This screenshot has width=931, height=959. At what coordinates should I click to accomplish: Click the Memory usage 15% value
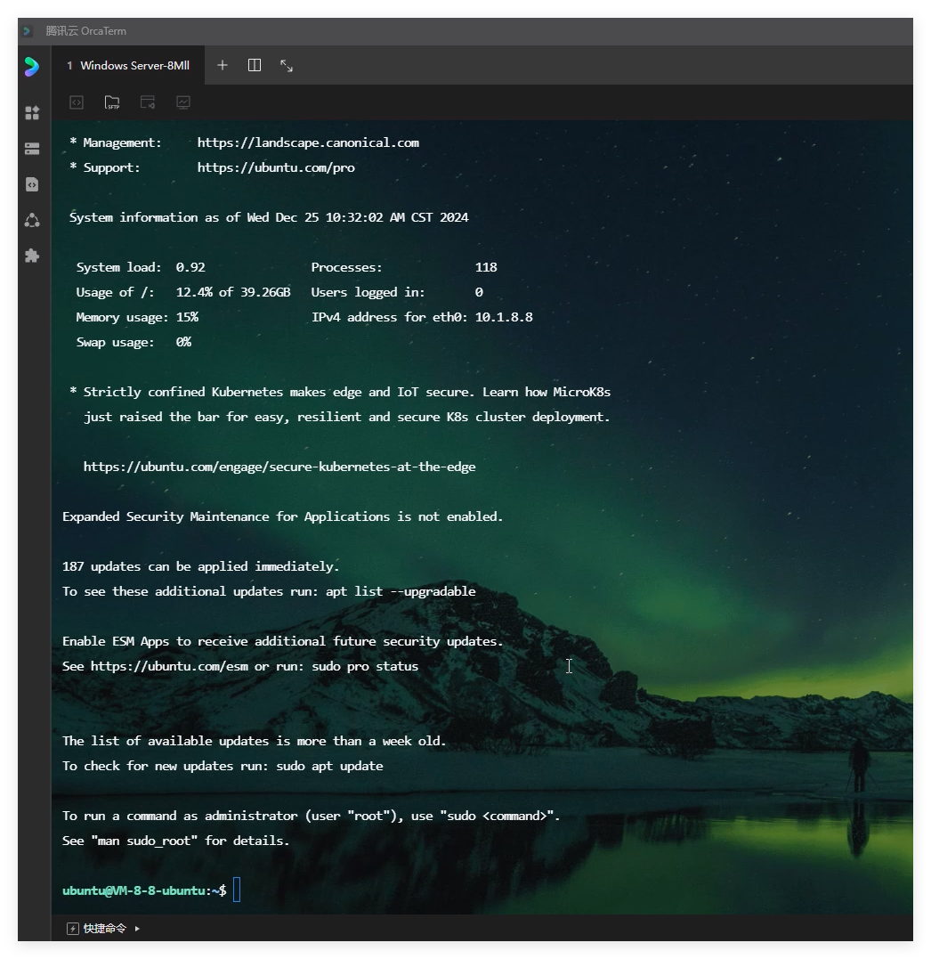click(187, 317)
